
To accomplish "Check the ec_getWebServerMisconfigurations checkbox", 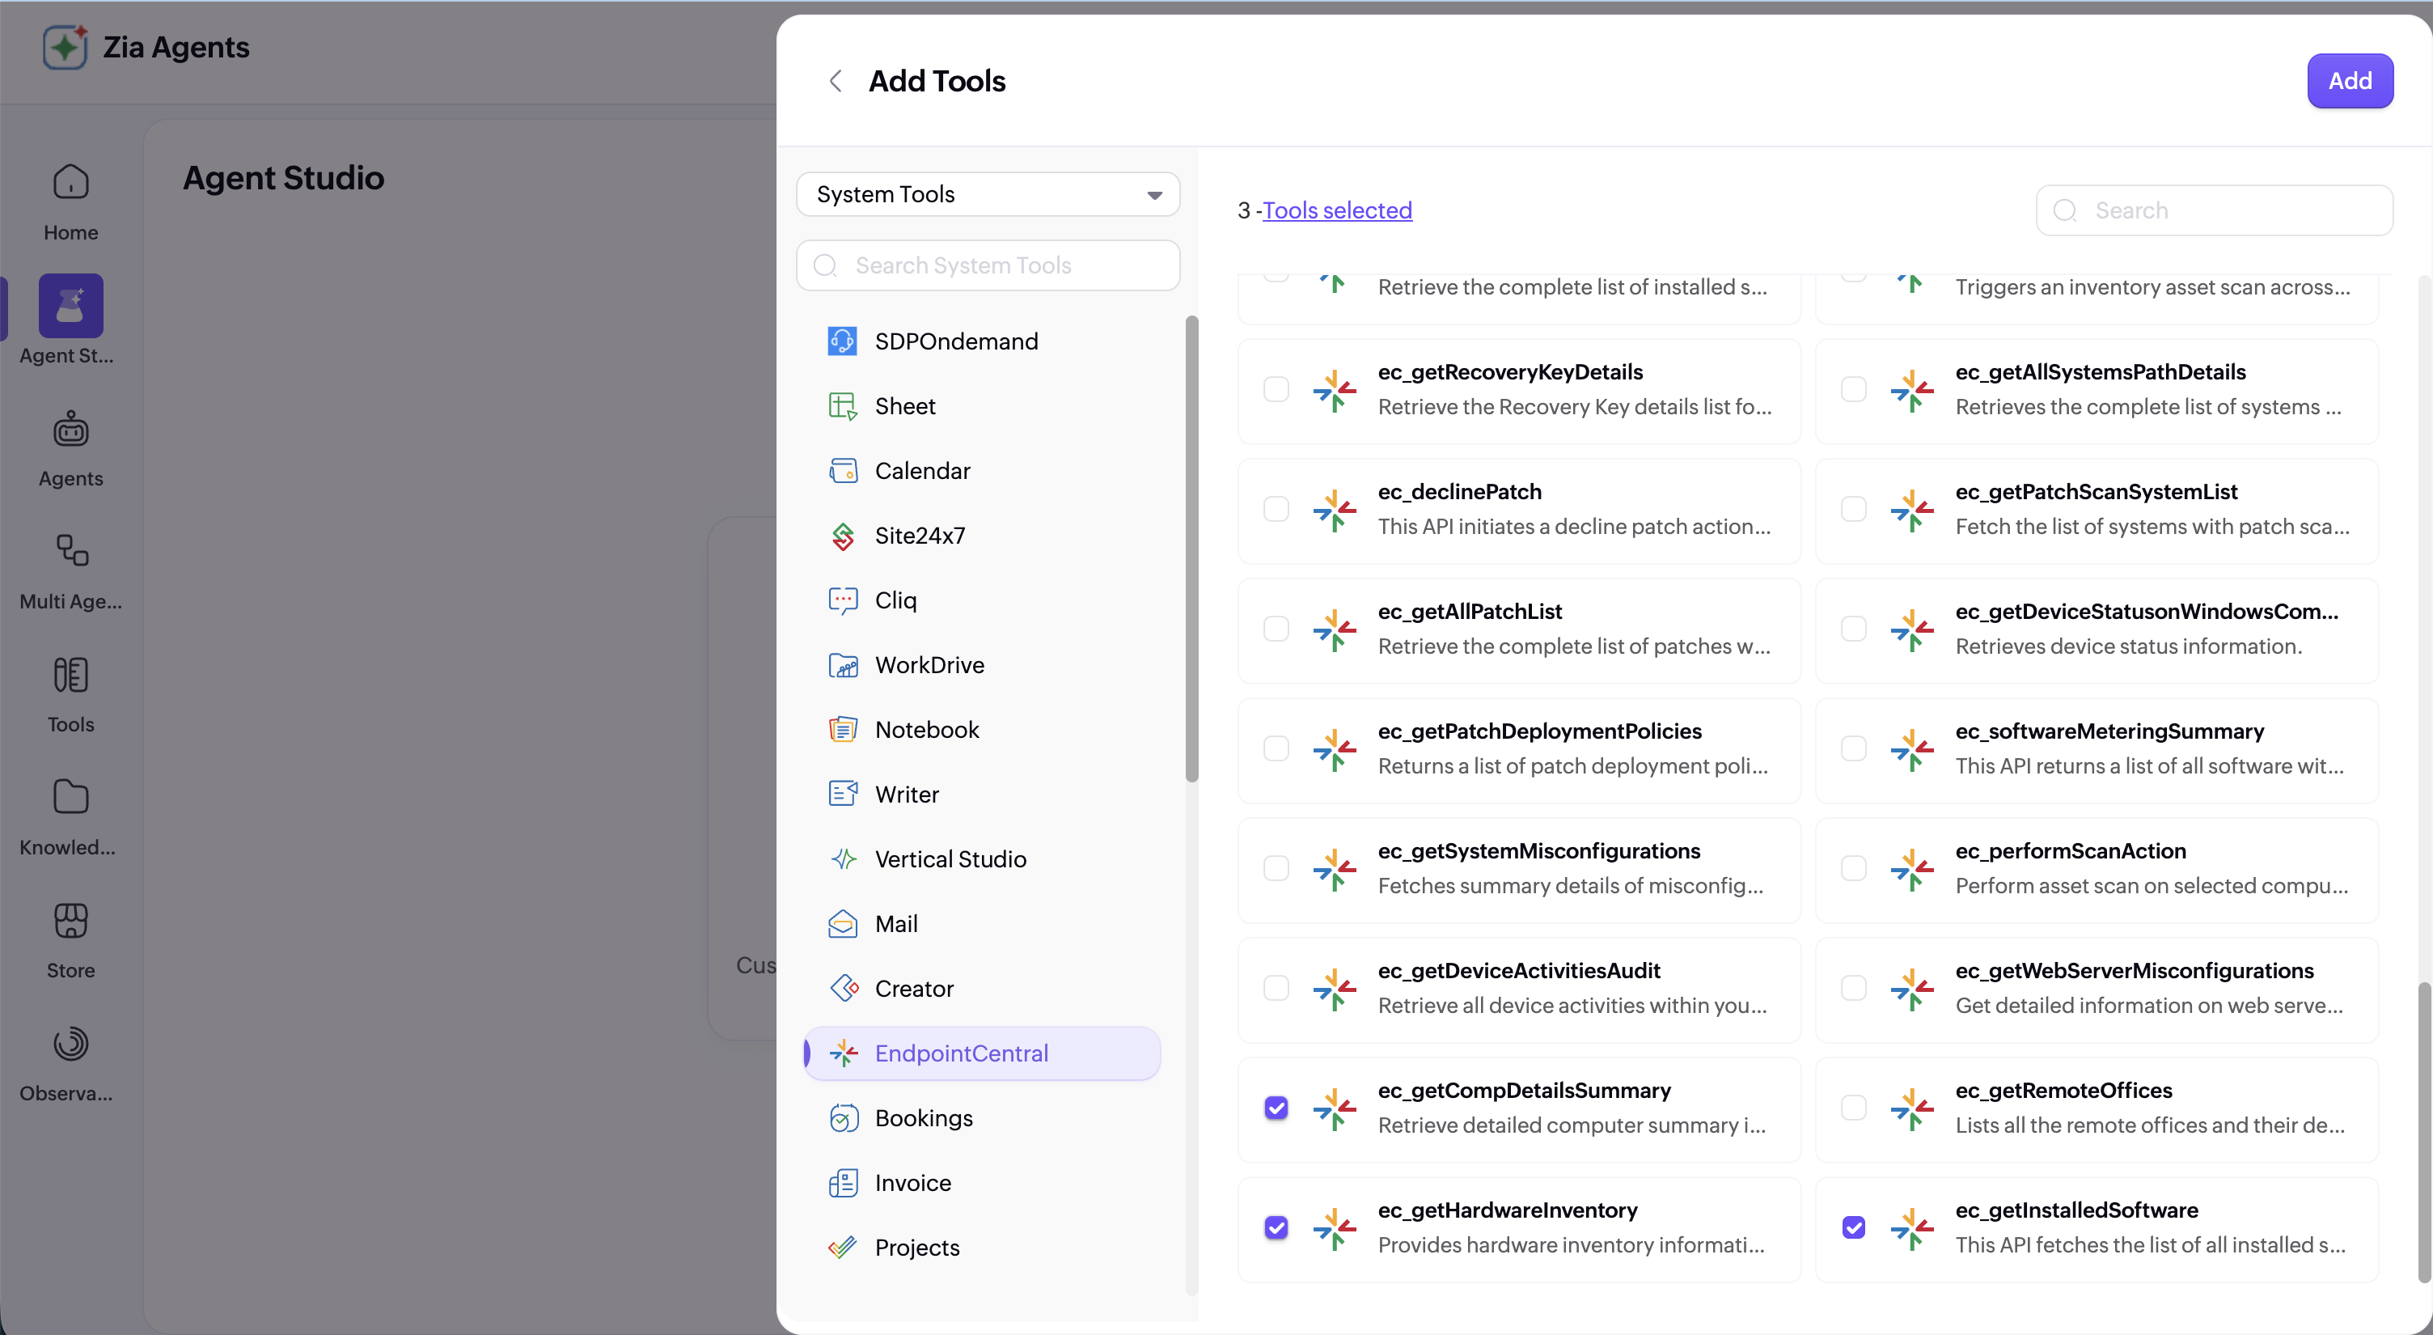I will (1853, 987).
